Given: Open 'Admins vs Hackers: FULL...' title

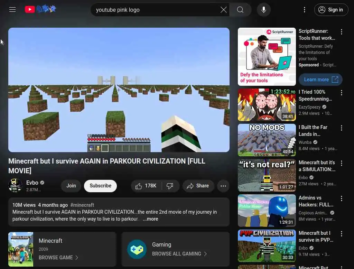Looking at the screenshot, I should click(316, 201).
